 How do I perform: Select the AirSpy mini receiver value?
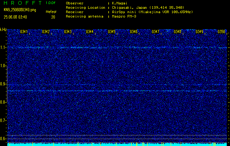point(152,12)
